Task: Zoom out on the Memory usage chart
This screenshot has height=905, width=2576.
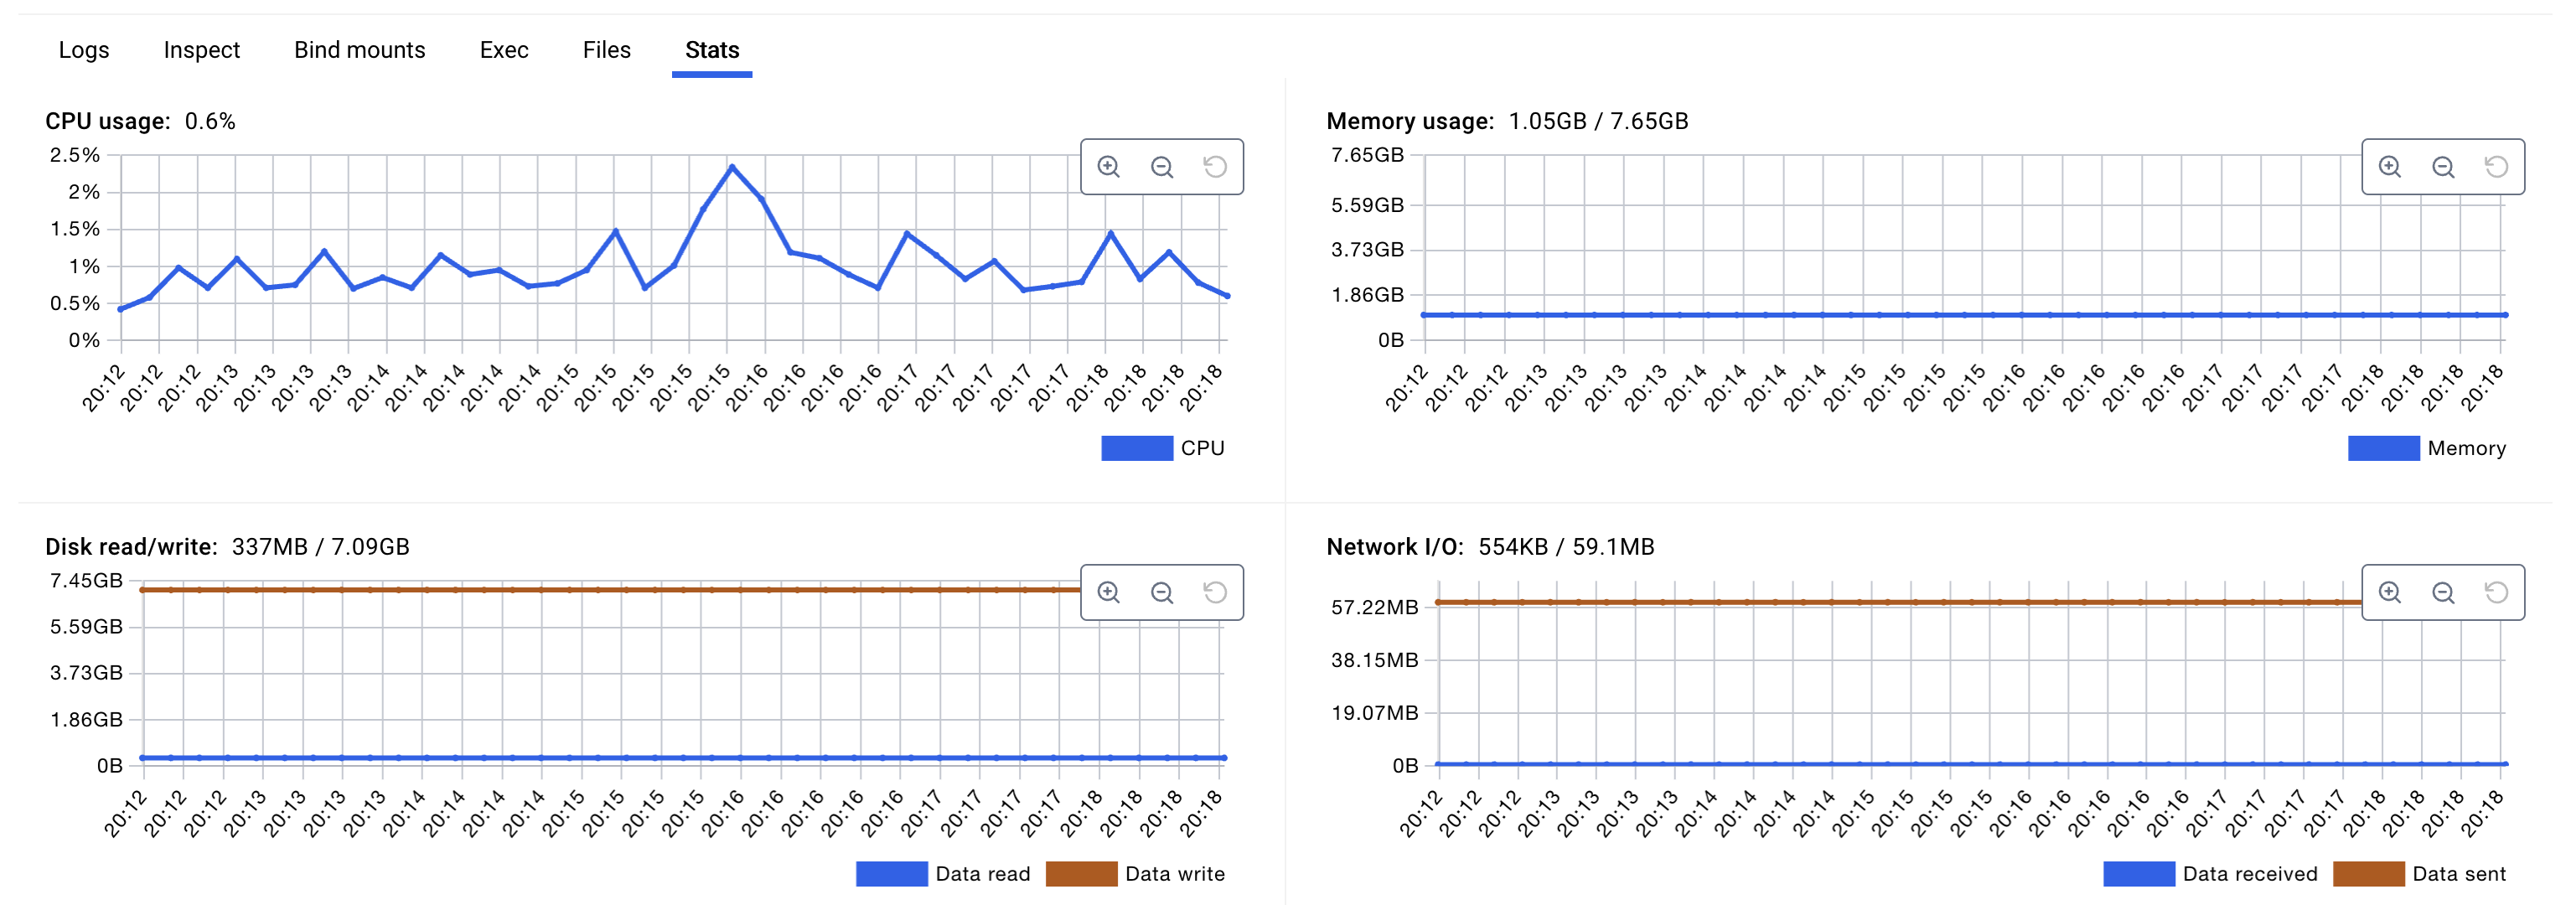Action: coord(2442,167)
